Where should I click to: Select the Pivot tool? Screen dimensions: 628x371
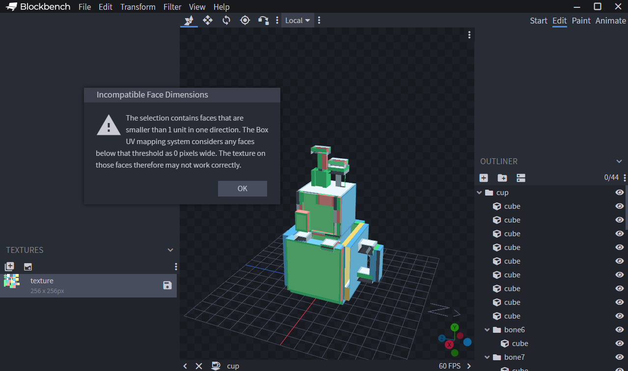point(245,20)
